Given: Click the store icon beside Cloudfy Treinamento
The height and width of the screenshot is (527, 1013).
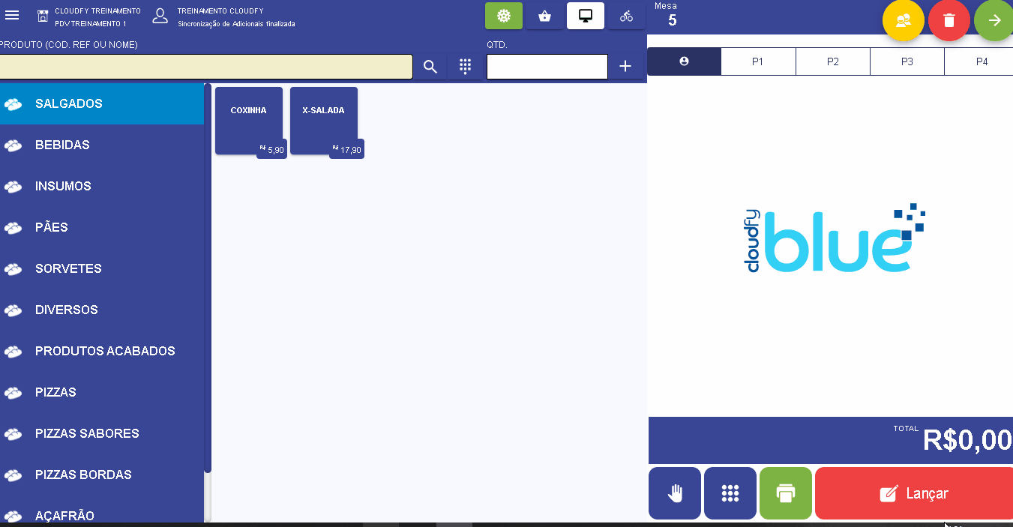Looking at the screenshot, I should point(43,16).
